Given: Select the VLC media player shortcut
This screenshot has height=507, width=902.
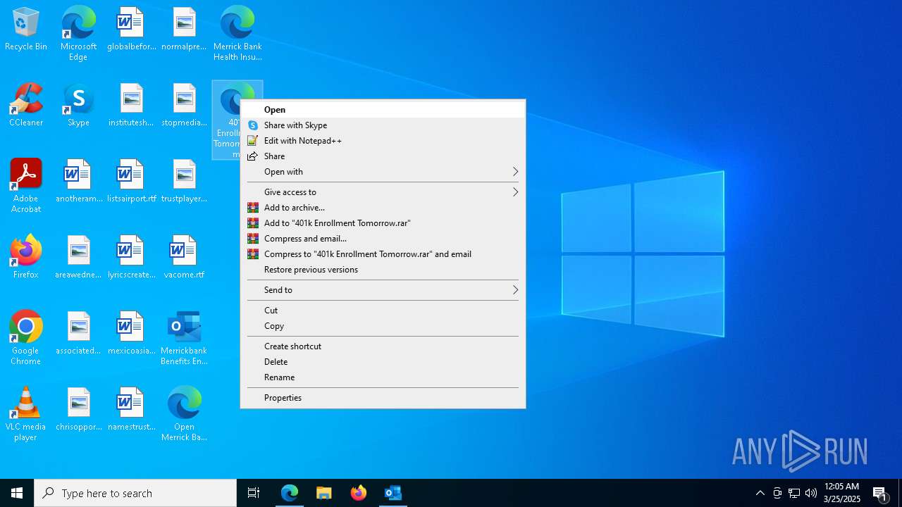Looking at the screenshot, I should pyautogui.click(x=26, y=413).
